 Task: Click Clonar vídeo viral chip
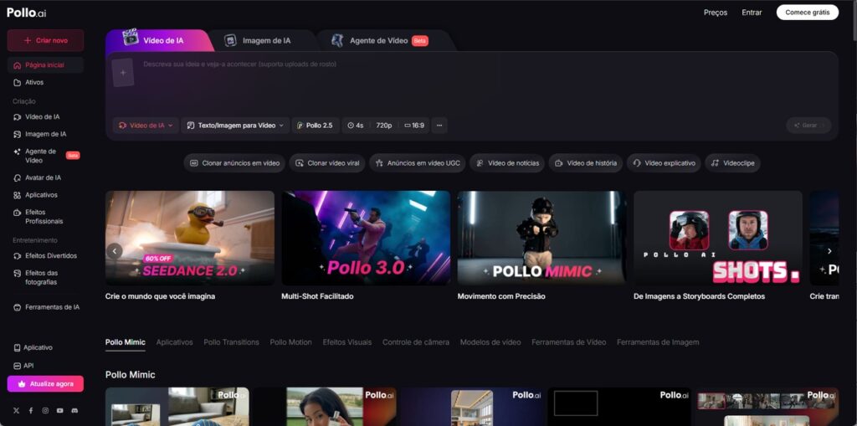327,163
